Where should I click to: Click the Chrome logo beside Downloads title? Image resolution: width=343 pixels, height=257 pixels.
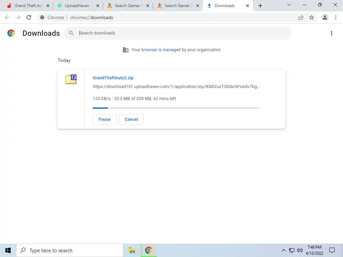point(11,33)
